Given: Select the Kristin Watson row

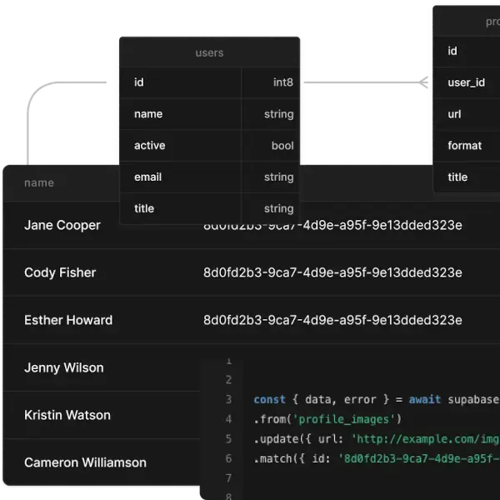Looking at the screenshot, I should pyautogui.click(x=67, y=416).
